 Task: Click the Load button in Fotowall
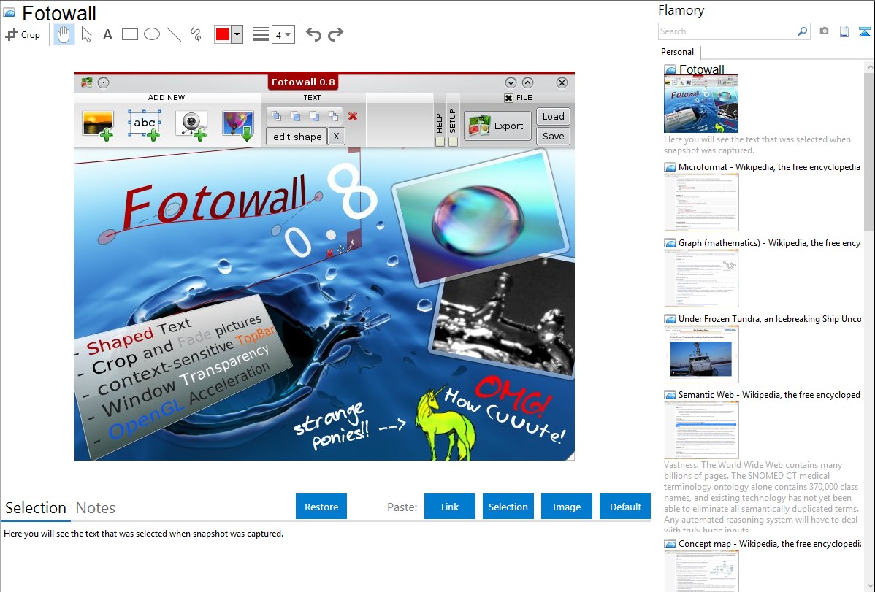553,117
